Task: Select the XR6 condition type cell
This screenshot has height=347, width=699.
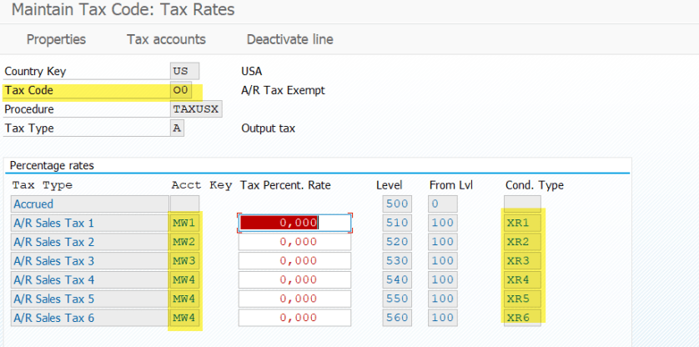Action: point(522,318)
